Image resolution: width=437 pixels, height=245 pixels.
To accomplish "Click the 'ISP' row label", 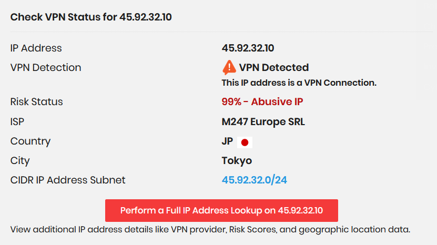I will pyautogui.click(x=17, y=122).
